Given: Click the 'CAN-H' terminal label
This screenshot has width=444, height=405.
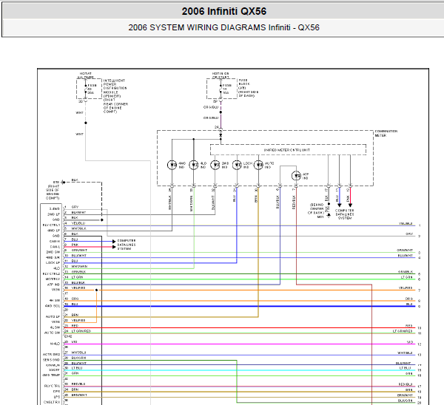Looking at the screenshot, I should coord(54,241).
